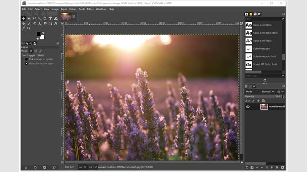Open the px units dropdown in status bar

(83, 167)
